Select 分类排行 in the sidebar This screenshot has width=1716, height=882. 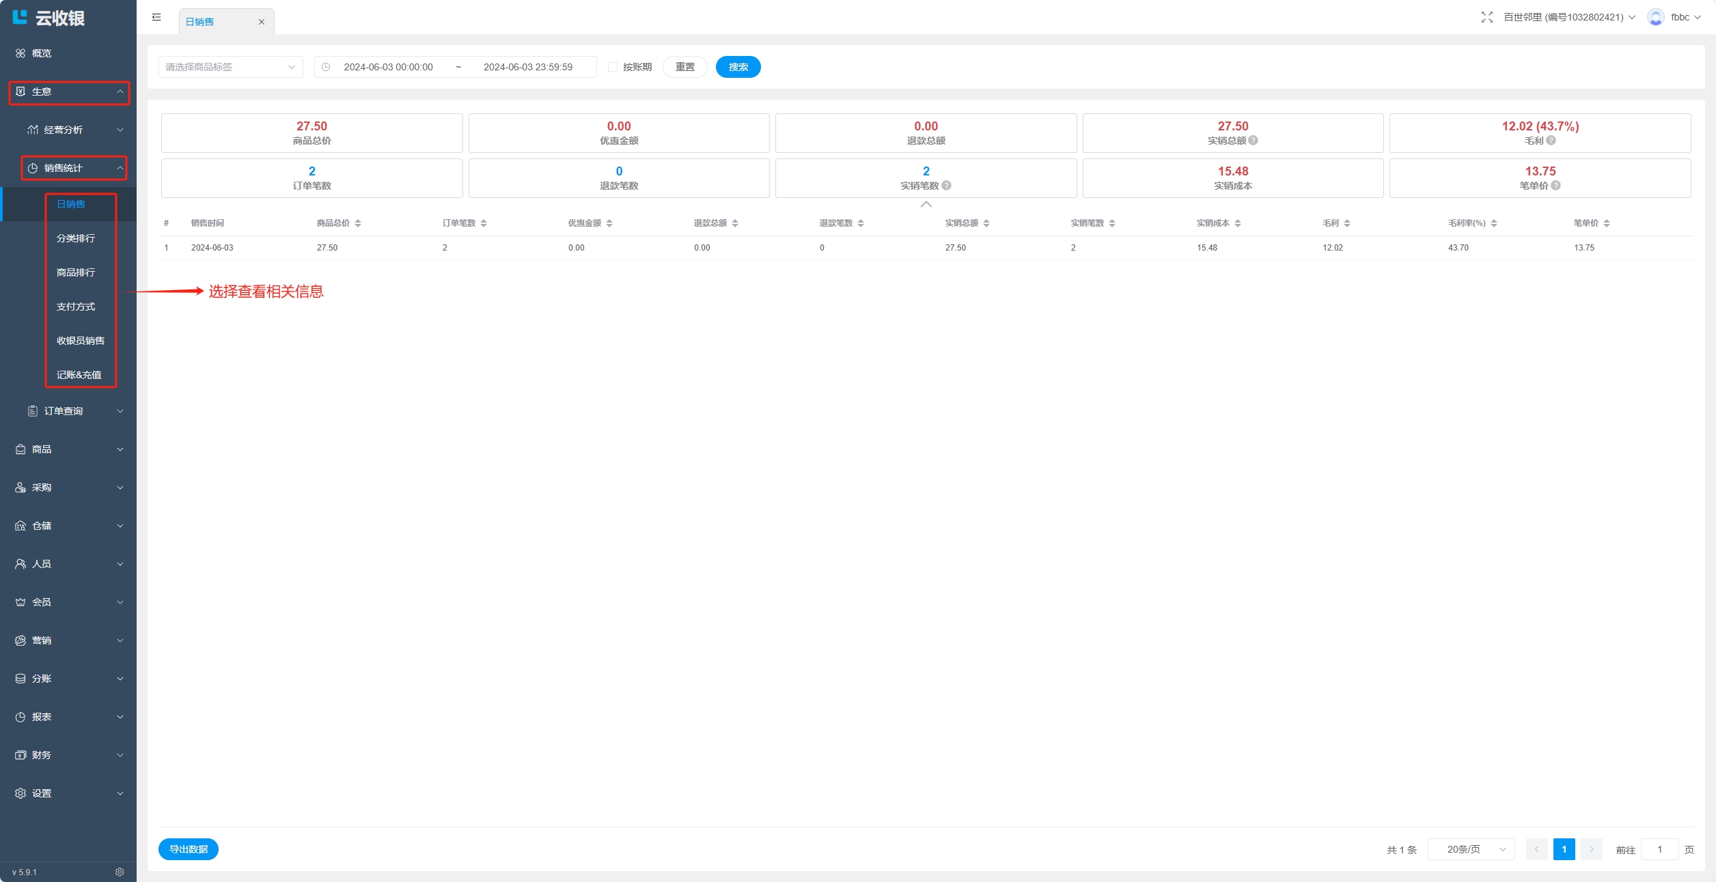pyautogui.click(x=76, y=238)
